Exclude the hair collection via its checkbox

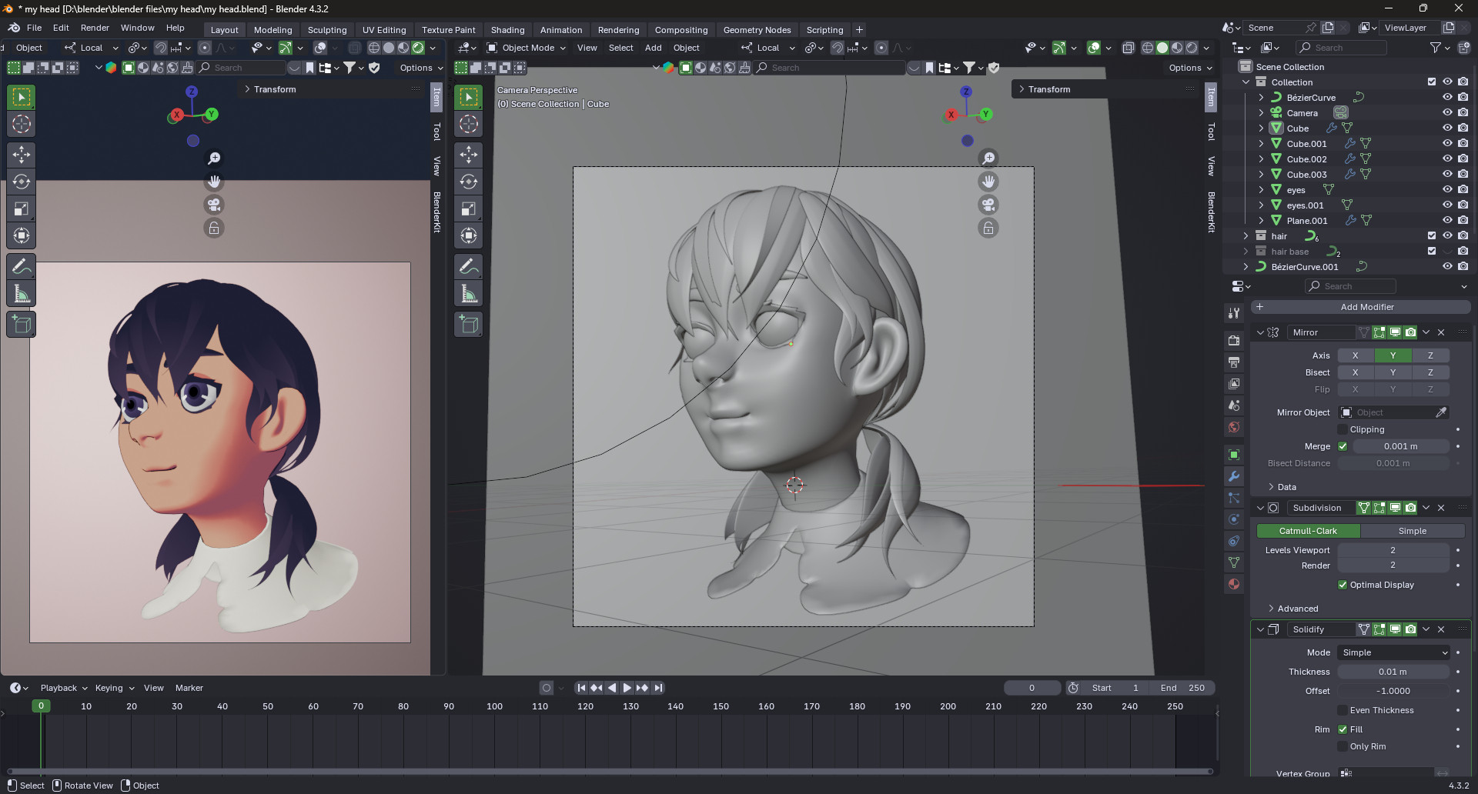point(1432,235)
